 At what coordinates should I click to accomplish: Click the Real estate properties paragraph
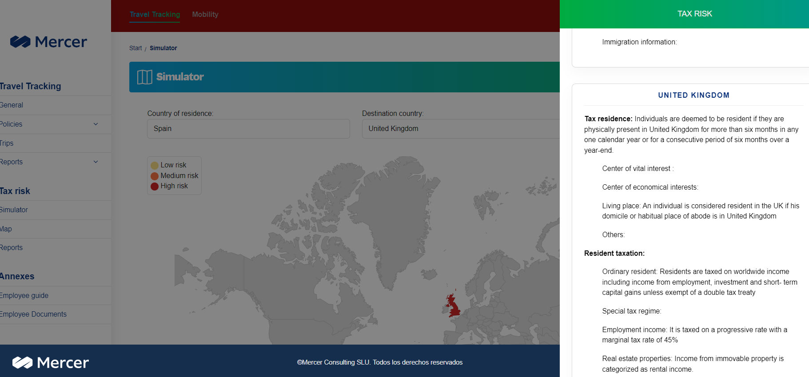tap(693, 364)
